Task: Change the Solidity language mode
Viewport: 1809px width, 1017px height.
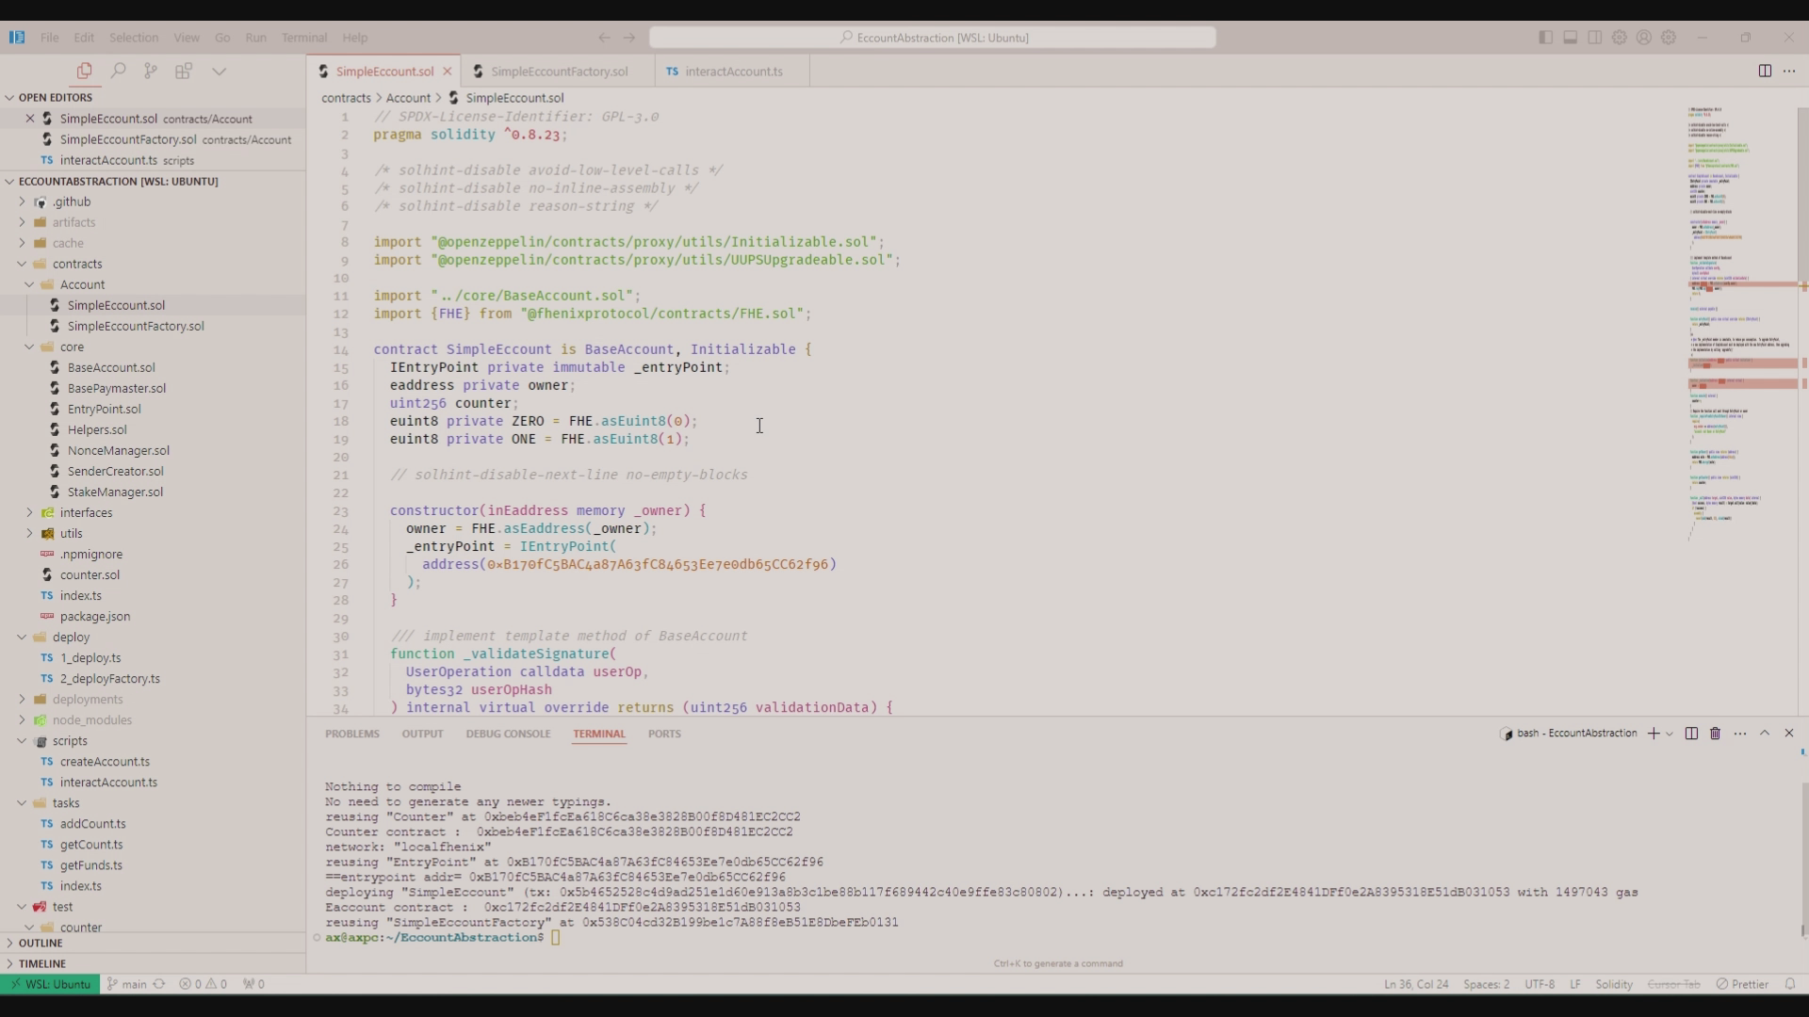Action: pyautogui.click(x=1613, y=984)
